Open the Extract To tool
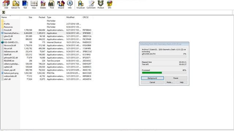 pyautogui.click(x=16, y=5)
